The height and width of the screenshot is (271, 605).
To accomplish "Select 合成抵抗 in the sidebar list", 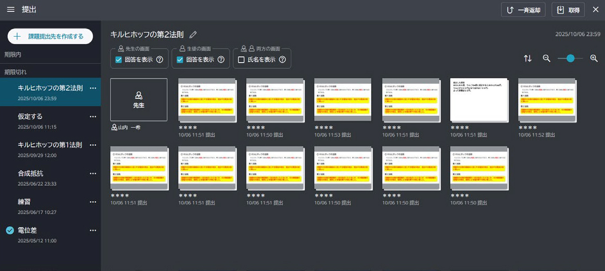I will click(x=50, y=177).
